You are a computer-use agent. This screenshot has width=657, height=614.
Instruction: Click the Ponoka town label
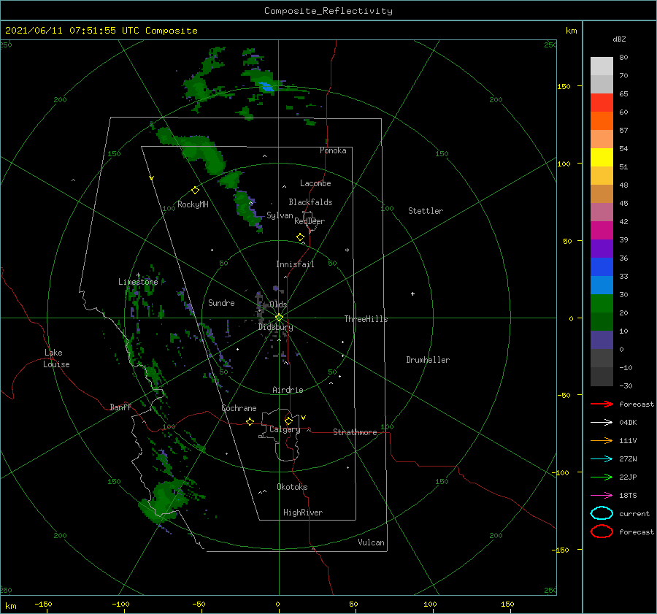[x=333, y=150]
